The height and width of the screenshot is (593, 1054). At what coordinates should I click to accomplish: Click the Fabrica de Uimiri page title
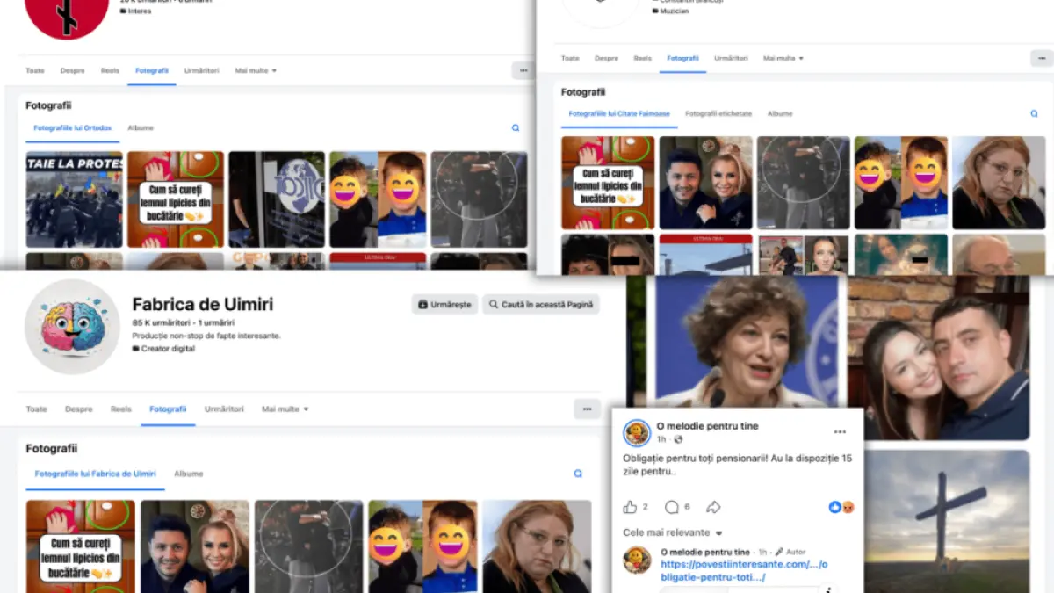(203, 305)
